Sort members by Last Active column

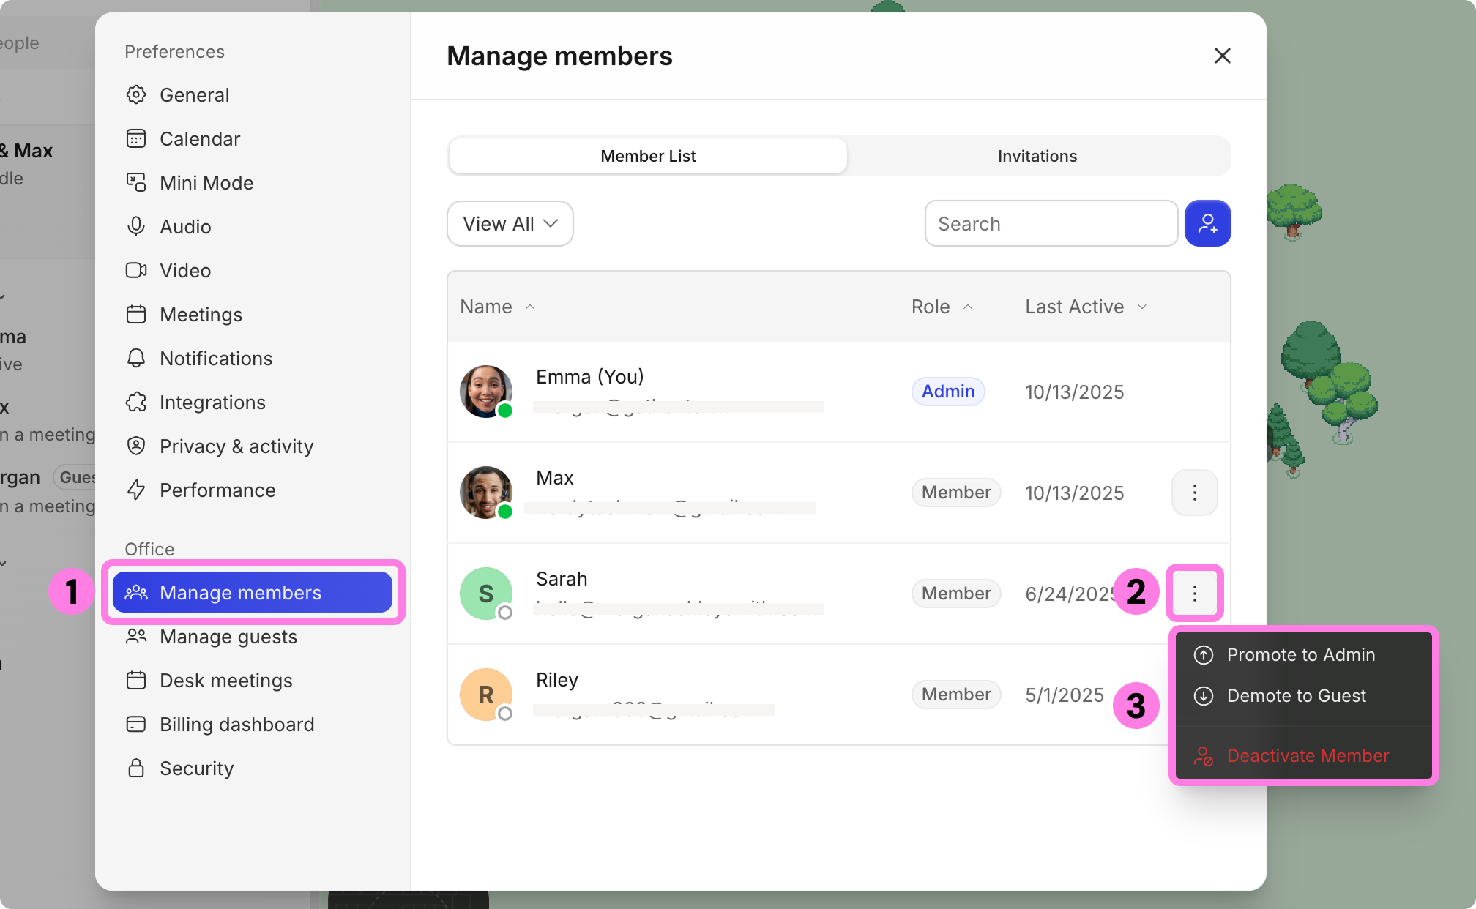pos(1086,307)
